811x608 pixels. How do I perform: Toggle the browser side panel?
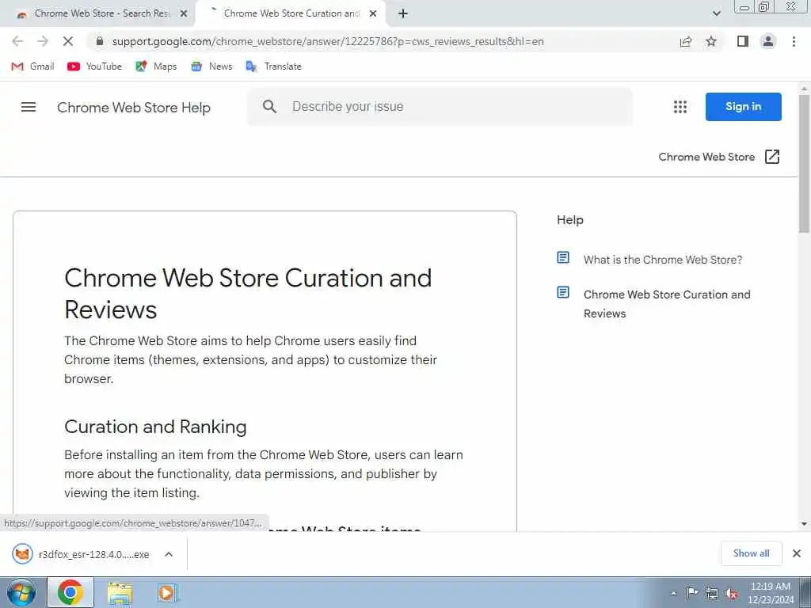pyautogui.click(x=743, y=41)
